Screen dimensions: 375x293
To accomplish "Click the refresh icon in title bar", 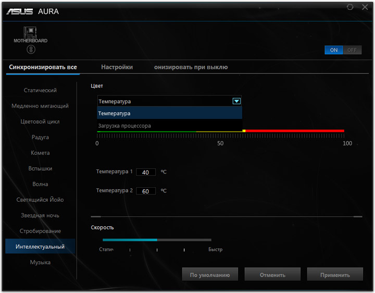I will [350, 7].
